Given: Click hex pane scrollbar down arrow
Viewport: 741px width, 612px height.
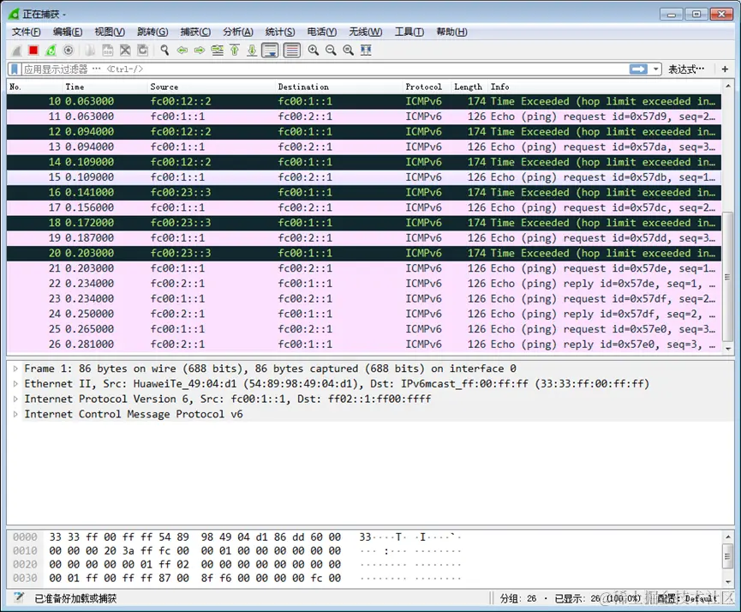Looking at the screenshot, I should [x=728, y=582].
